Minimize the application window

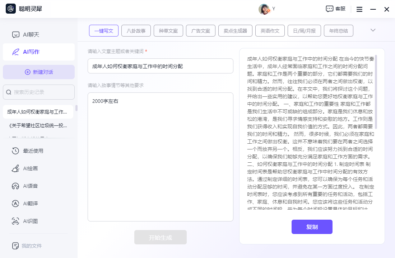tap(373, 9)
